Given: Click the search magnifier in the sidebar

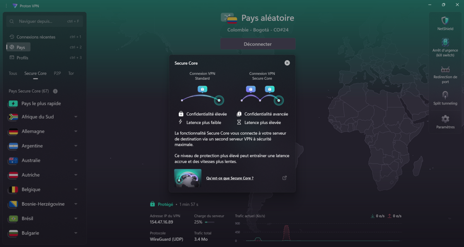Looking at the screenshot, I should coord(12,21).
